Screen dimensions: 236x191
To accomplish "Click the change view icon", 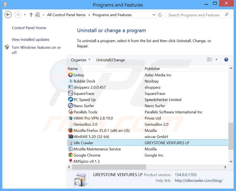I will (x=209, y=60).
